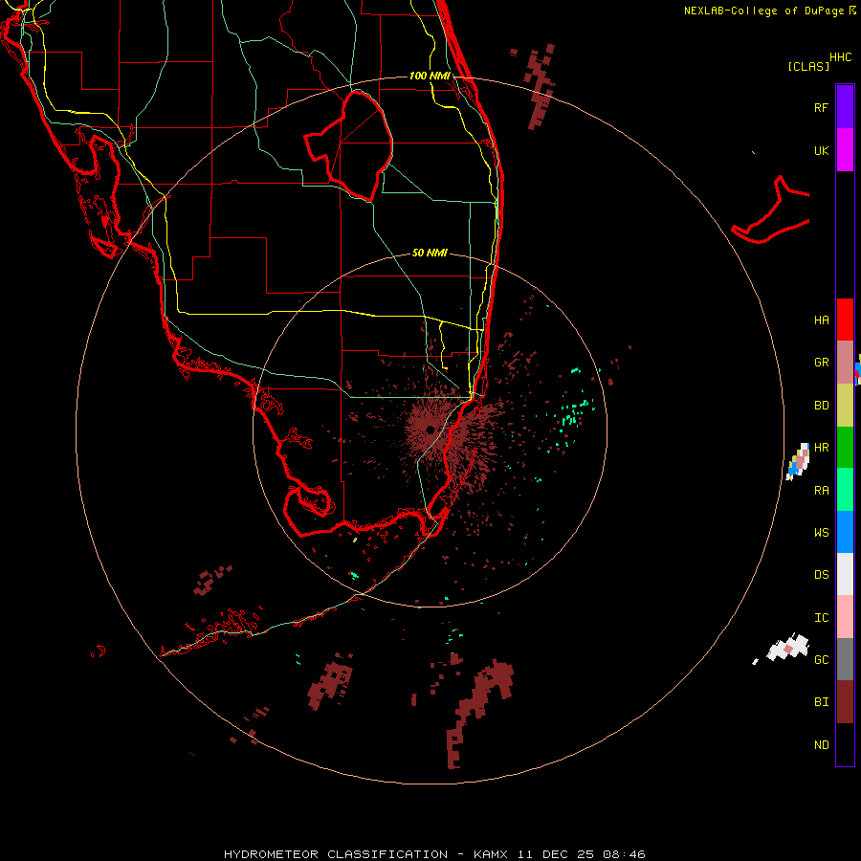Click the 100 NMI range ring label
The width and height of the screenshot is (861, 861).
click(x=430, y=76)
